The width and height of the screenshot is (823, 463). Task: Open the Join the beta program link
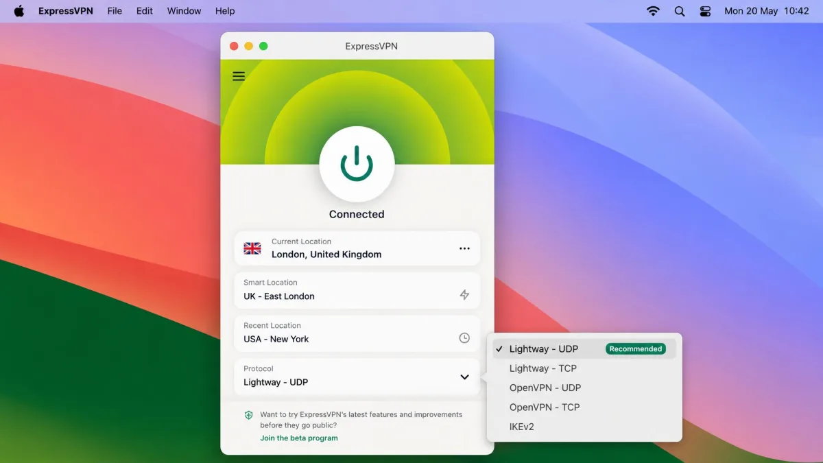pyautogui.click(x=299, y=438)
